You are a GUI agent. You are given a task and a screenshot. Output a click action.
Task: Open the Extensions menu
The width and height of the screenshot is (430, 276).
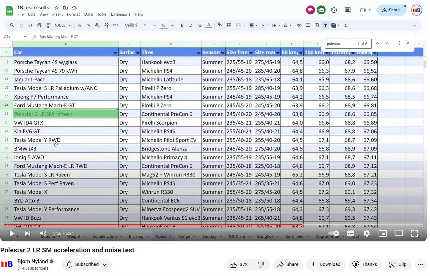tap(121, 14)
